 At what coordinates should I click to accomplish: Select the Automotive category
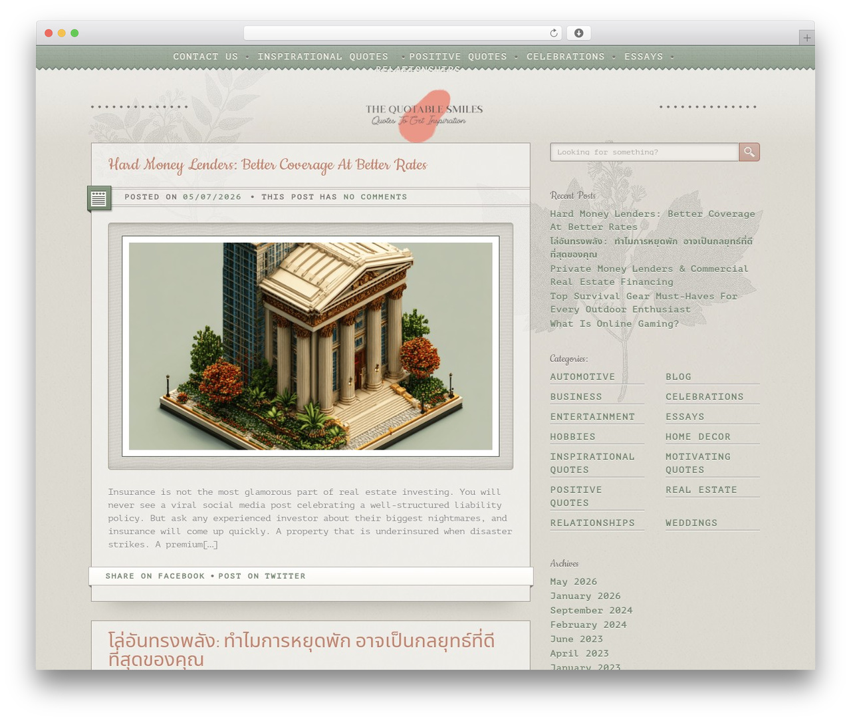pyautogui.click(x=582, y=376)
